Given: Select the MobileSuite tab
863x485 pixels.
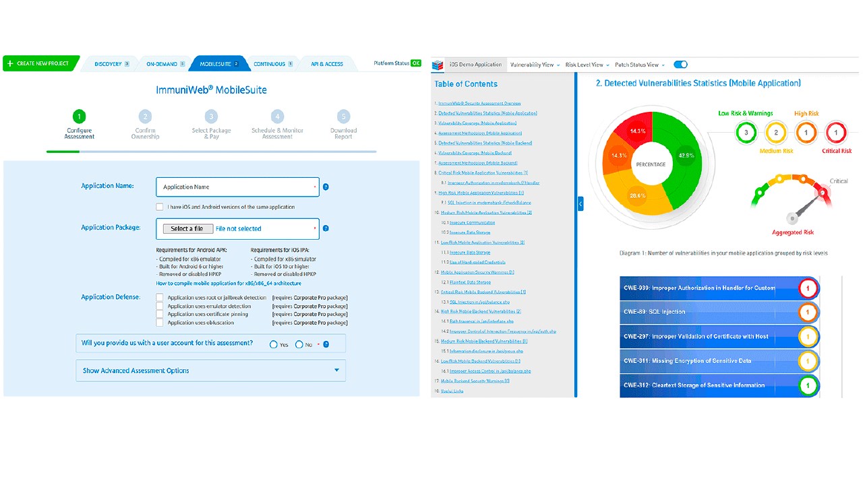Looking at the screenshot, I should tap(219, 64).
